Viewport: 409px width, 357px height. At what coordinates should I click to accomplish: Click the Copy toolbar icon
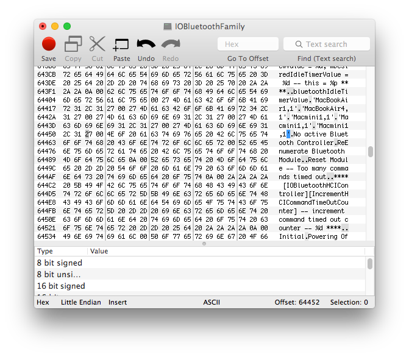tap(73, 44)
